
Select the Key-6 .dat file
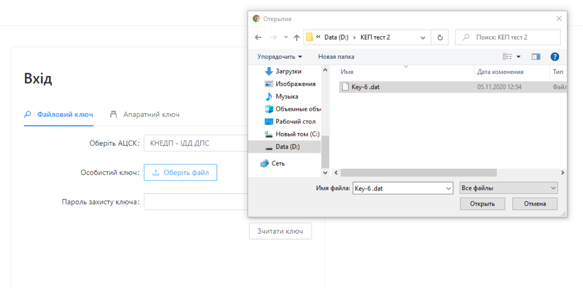click(366, 87)
